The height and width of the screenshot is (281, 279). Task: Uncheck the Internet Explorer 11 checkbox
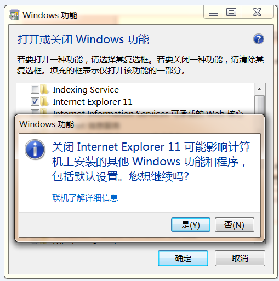point(35,101)
